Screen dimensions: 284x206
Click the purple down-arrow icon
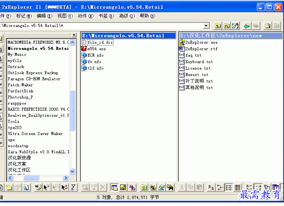click(132, 188)
